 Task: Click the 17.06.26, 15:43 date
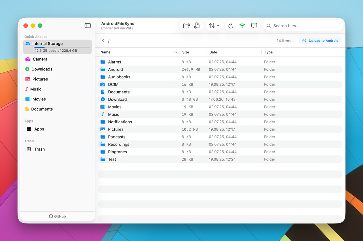tap(222, 99)
